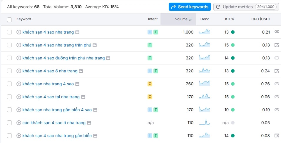Open SERP snapshot icon in the 0.24 CPC row

276,71
